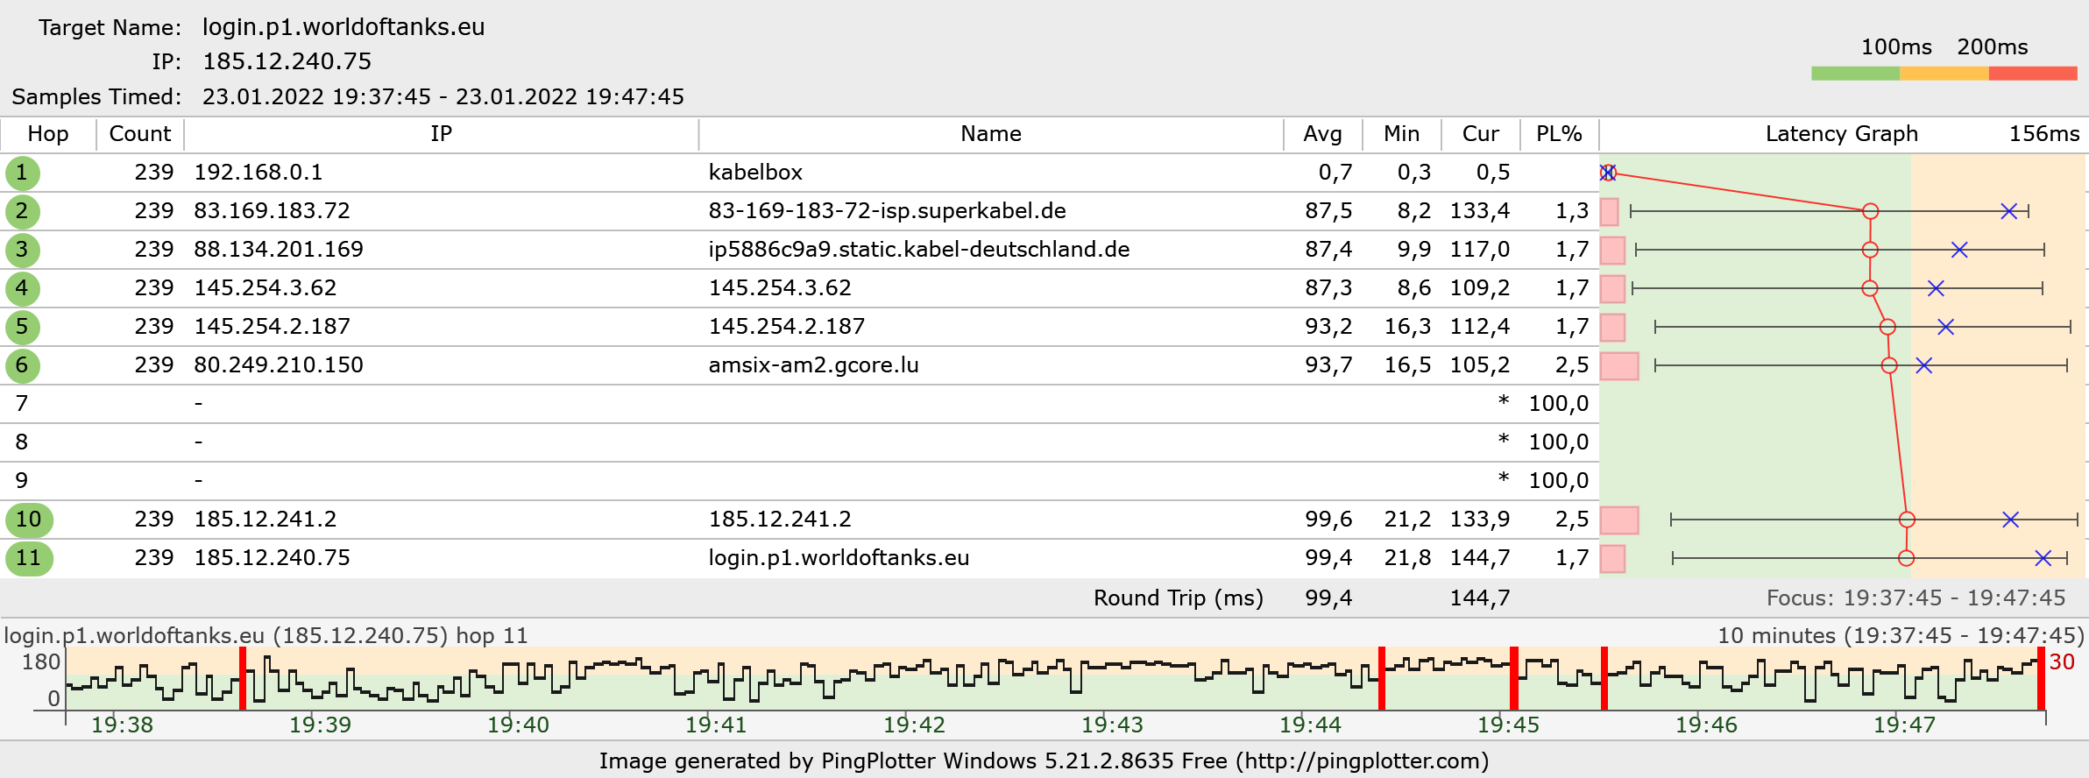Image resolution: width=2089 pixels, height=778 pixels.
Task: Click red loss marker between 19:38 and 19:39
Action: point(243,677)
